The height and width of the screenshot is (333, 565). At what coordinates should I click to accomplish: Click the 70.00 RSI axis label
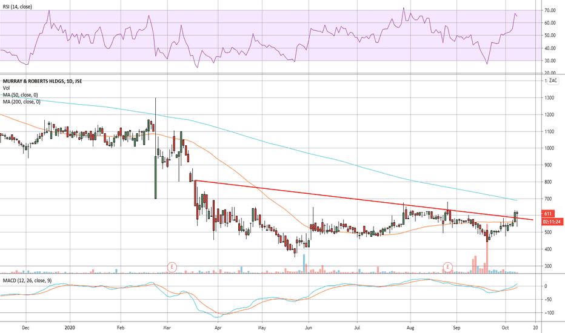coord(550,10)
